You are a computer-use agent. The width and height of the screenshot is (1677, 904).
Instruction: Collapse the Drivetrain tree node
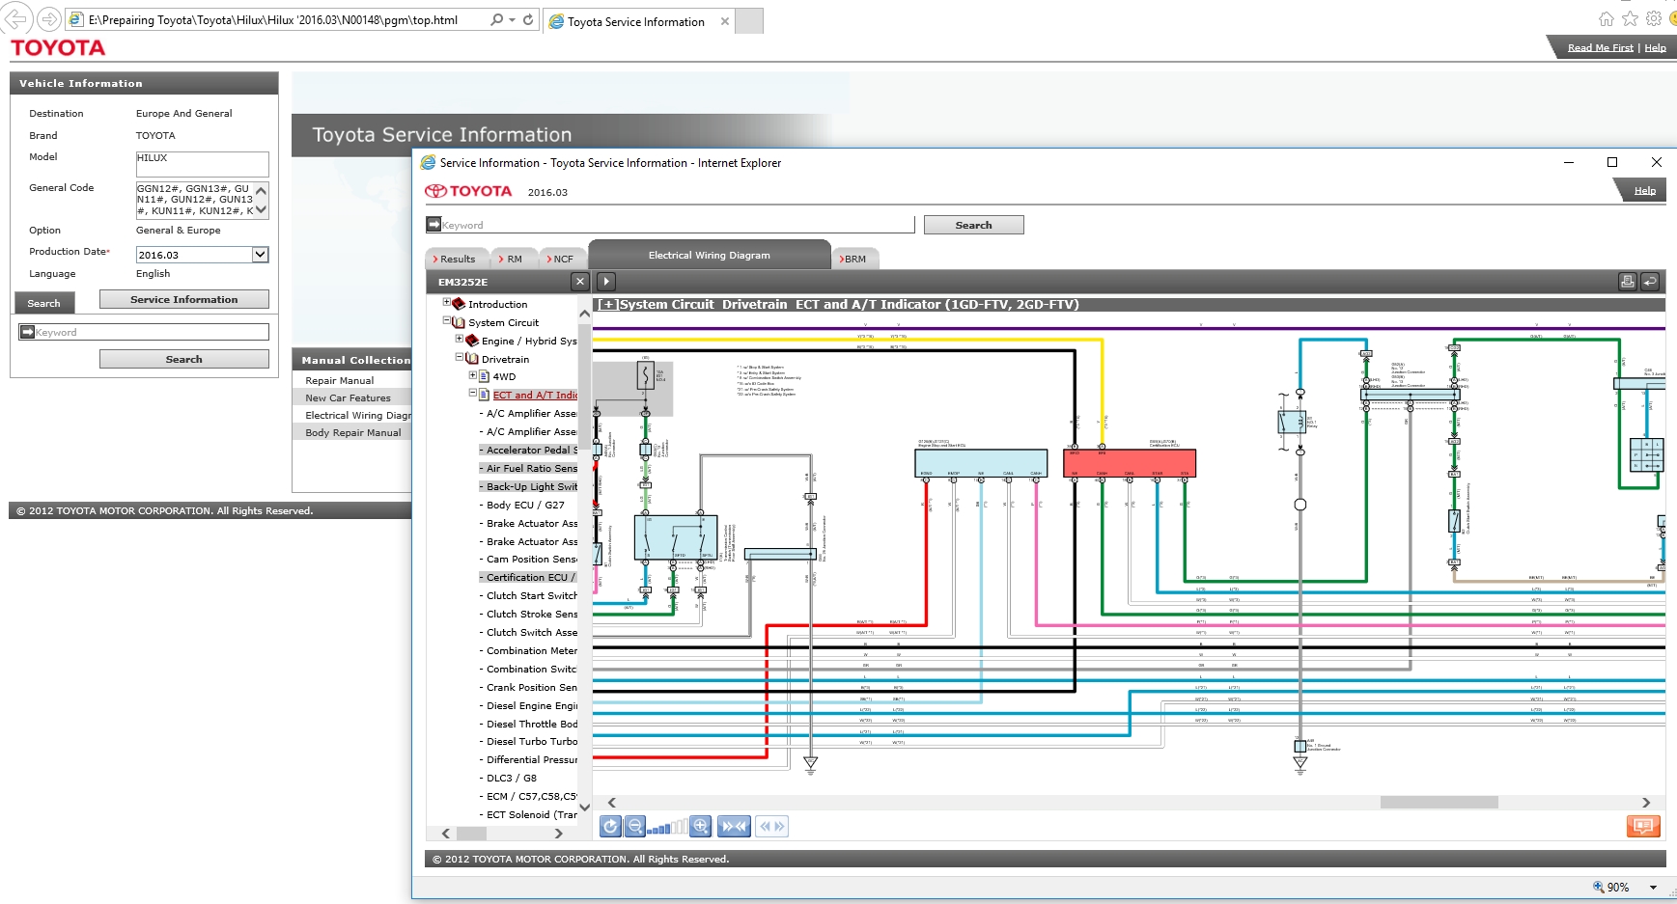(x=460, y=358)
